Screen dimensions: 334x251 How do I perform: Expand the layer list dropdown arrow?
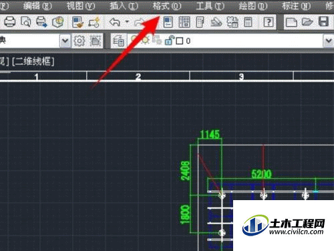(x=329, y=41)
